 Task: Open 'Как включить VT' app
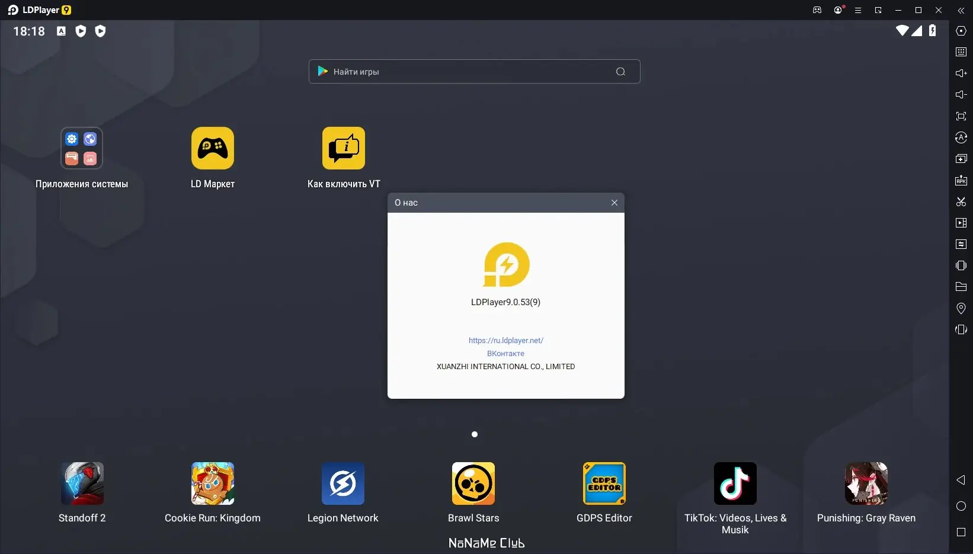coord(344,148)
